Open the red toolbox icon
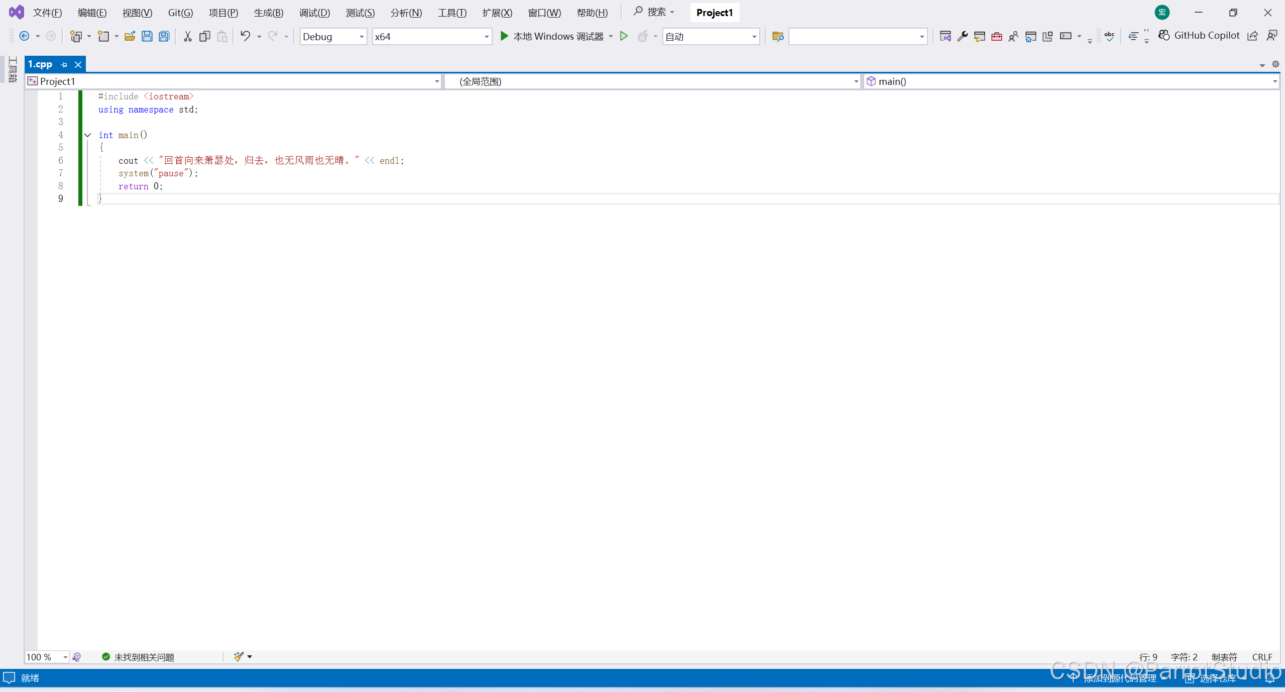 [x=996, y=36]
